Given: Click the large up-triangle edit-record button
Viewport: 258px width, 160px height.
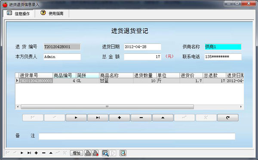Looking at the screenshot, I should 163,117.
